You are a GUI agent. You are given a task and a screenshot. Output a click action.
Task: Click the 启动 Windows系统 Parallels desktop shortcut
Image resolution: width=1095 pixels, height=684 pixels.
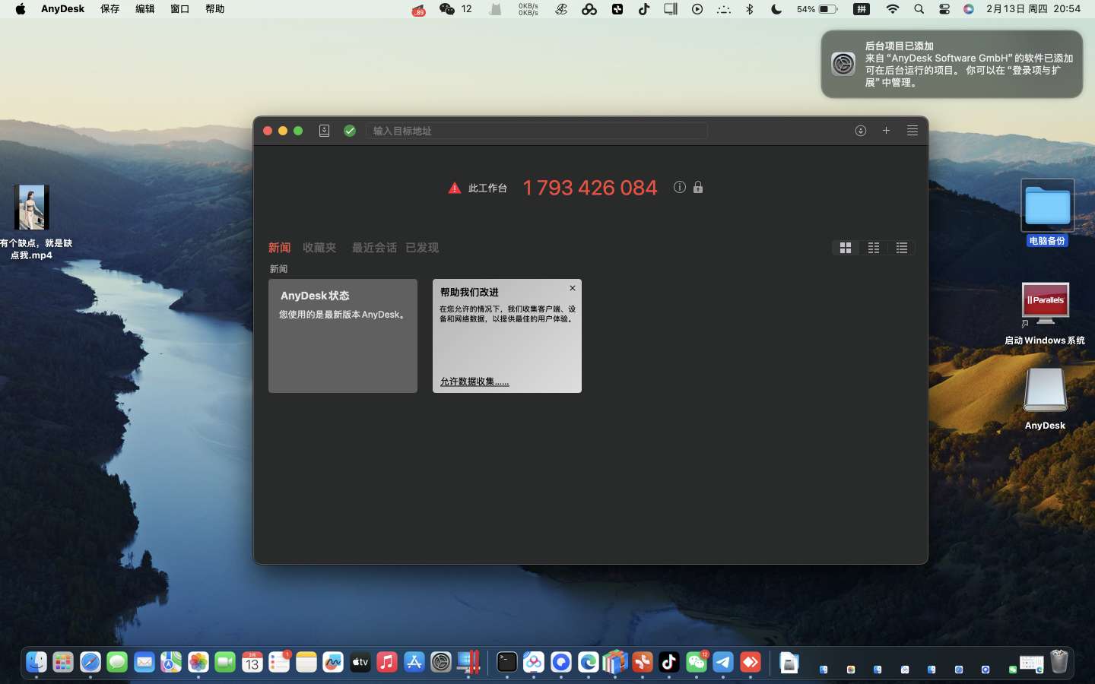click(x=1045, y=313)
